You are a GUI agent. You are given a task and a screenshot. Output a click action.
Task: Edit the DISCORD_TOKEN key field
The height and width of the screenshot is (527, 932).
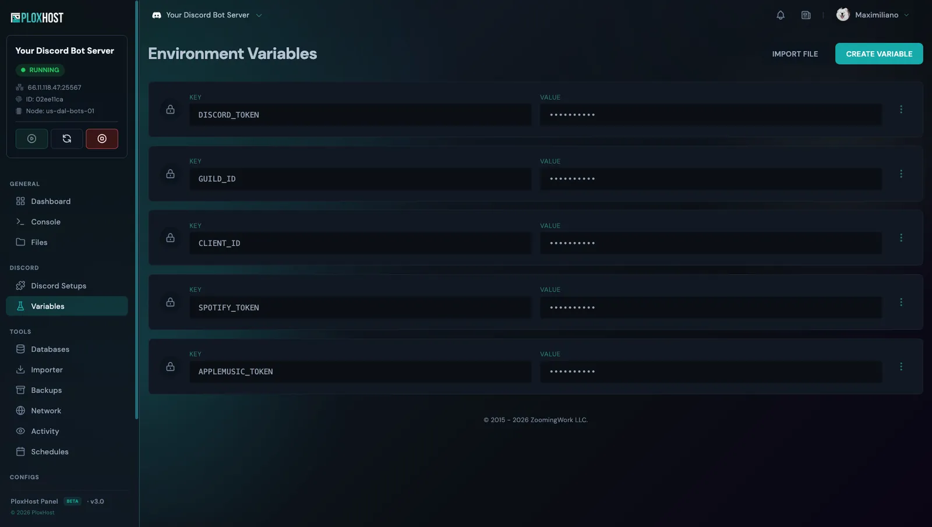tap(360, 115)
